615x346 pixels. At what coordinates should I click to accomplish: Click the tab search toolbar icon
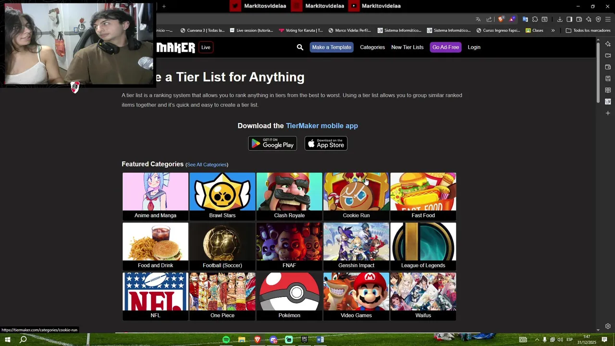click(544, 19)
